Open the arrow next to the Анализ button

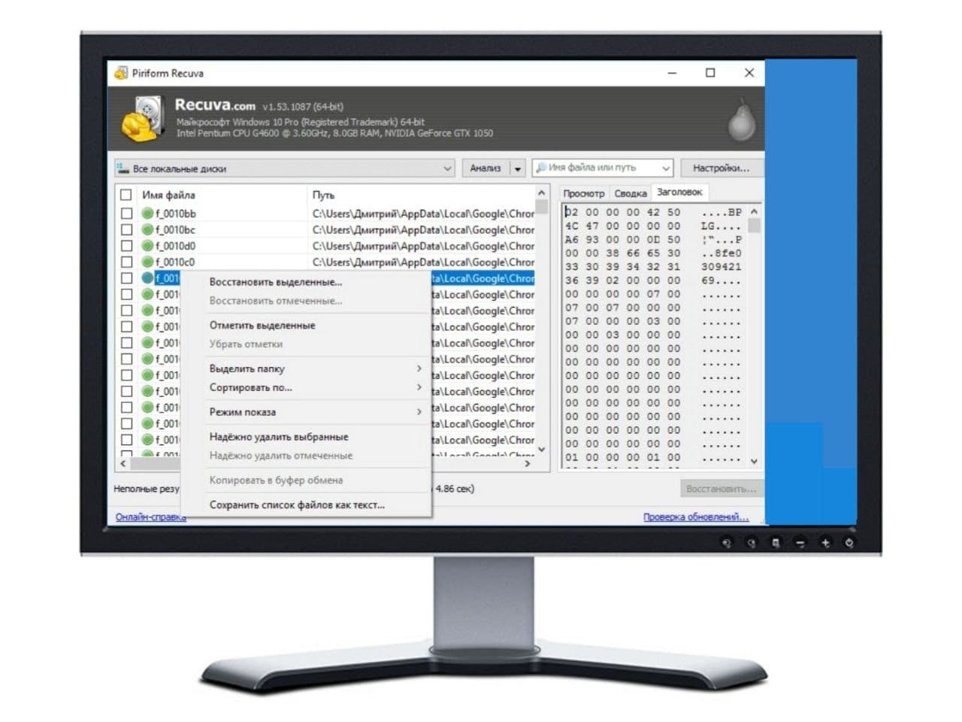[517, 168]
